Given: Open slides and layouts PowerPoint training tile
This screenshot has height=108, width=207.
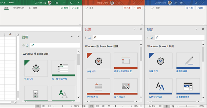Looking at the screenshot, I should point(126,61).
